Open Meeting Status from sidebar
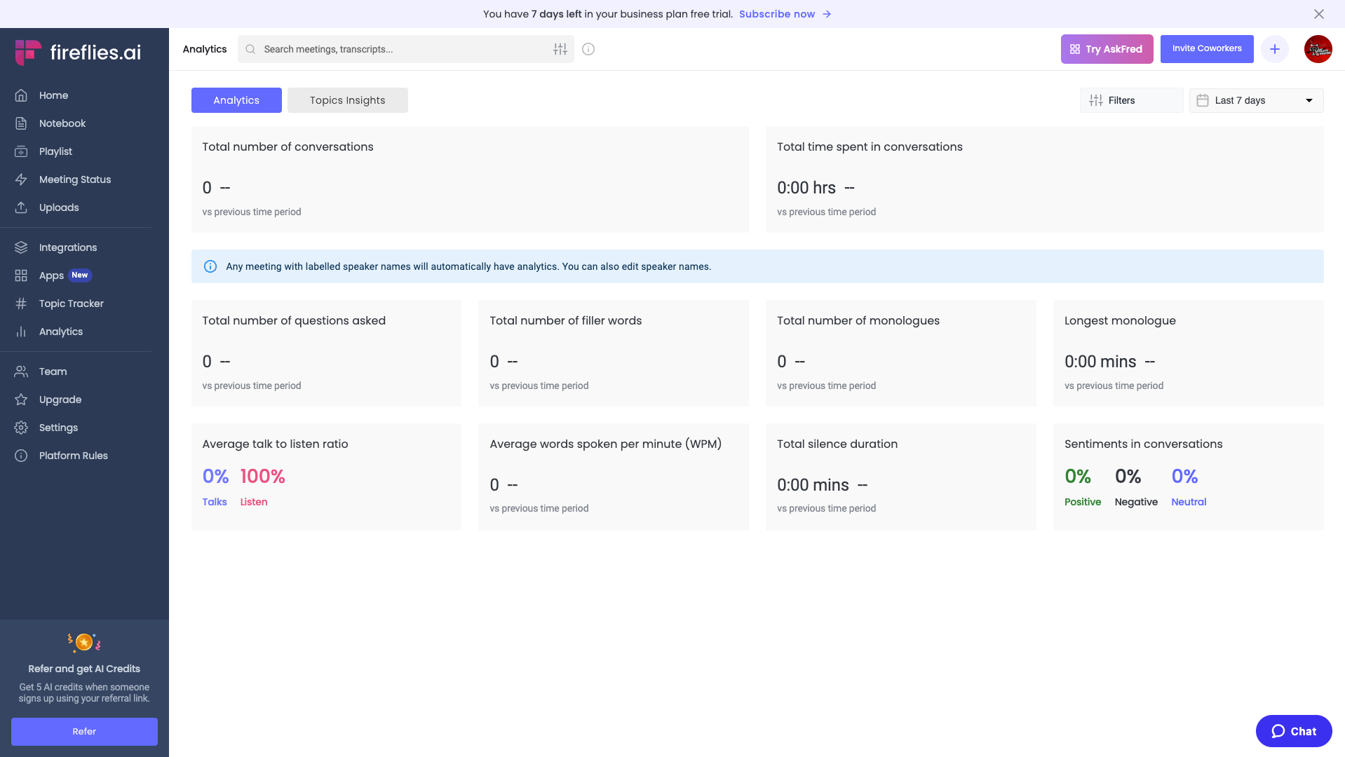The image size is (1345, 757). [x=75, y=179]
